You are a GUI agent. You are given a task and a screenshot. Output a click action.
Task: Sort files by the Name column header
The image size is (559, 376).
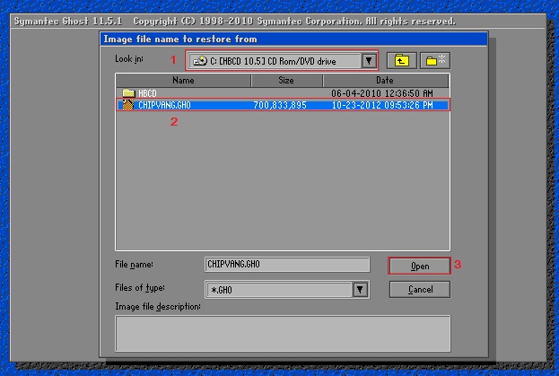point(183,80)
